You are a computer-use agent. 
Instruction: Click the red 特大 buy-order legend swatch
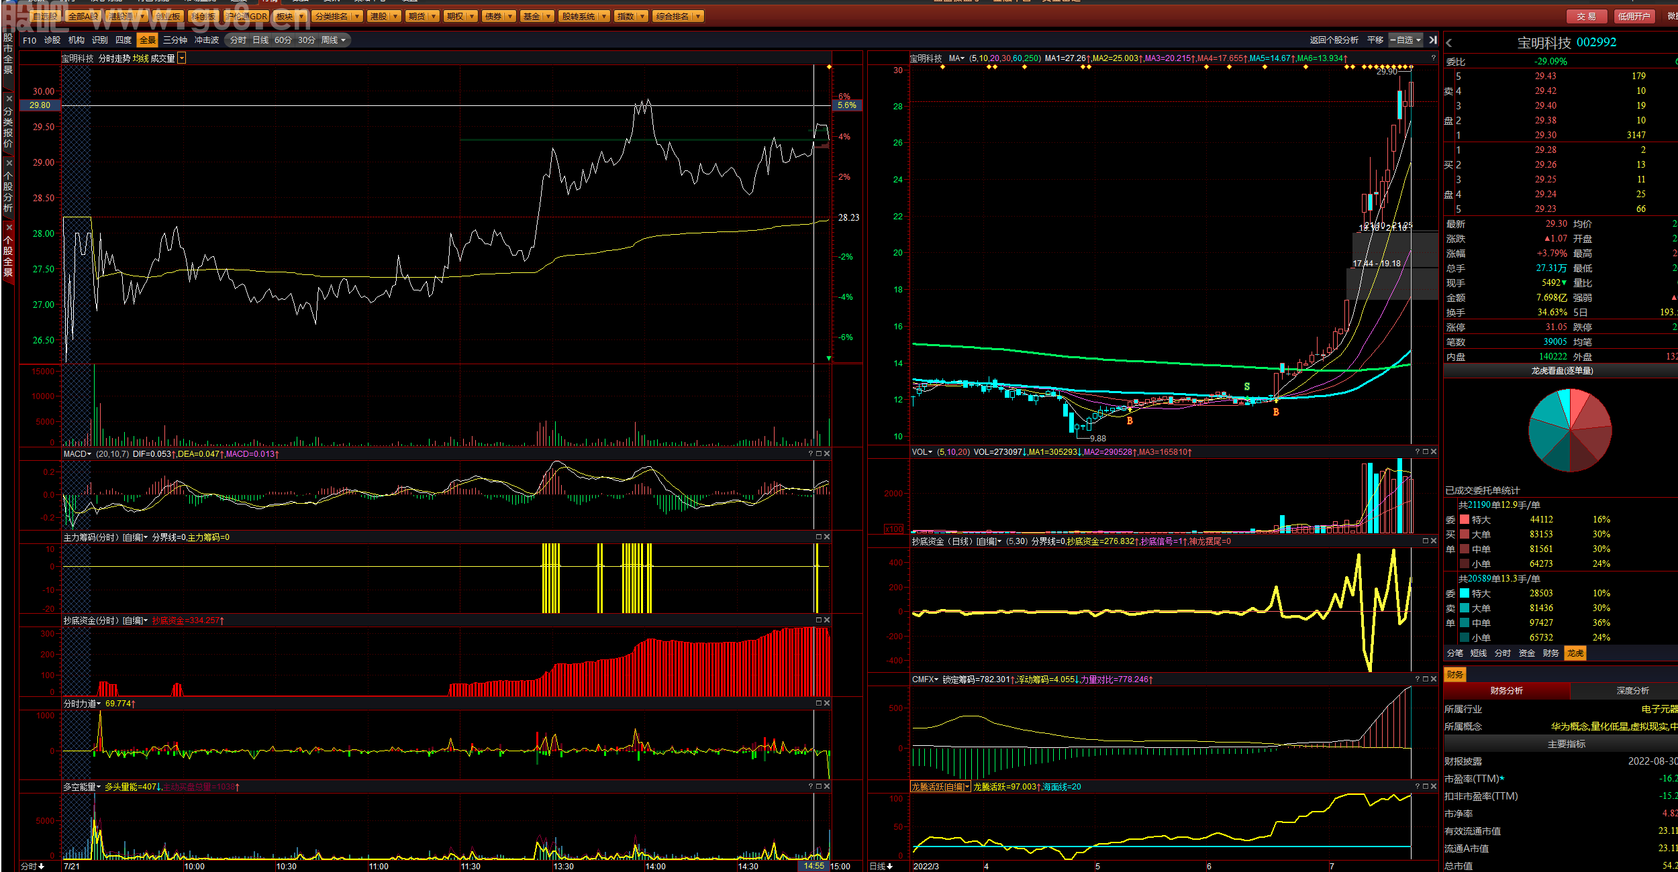click(x=1465, y=519)
